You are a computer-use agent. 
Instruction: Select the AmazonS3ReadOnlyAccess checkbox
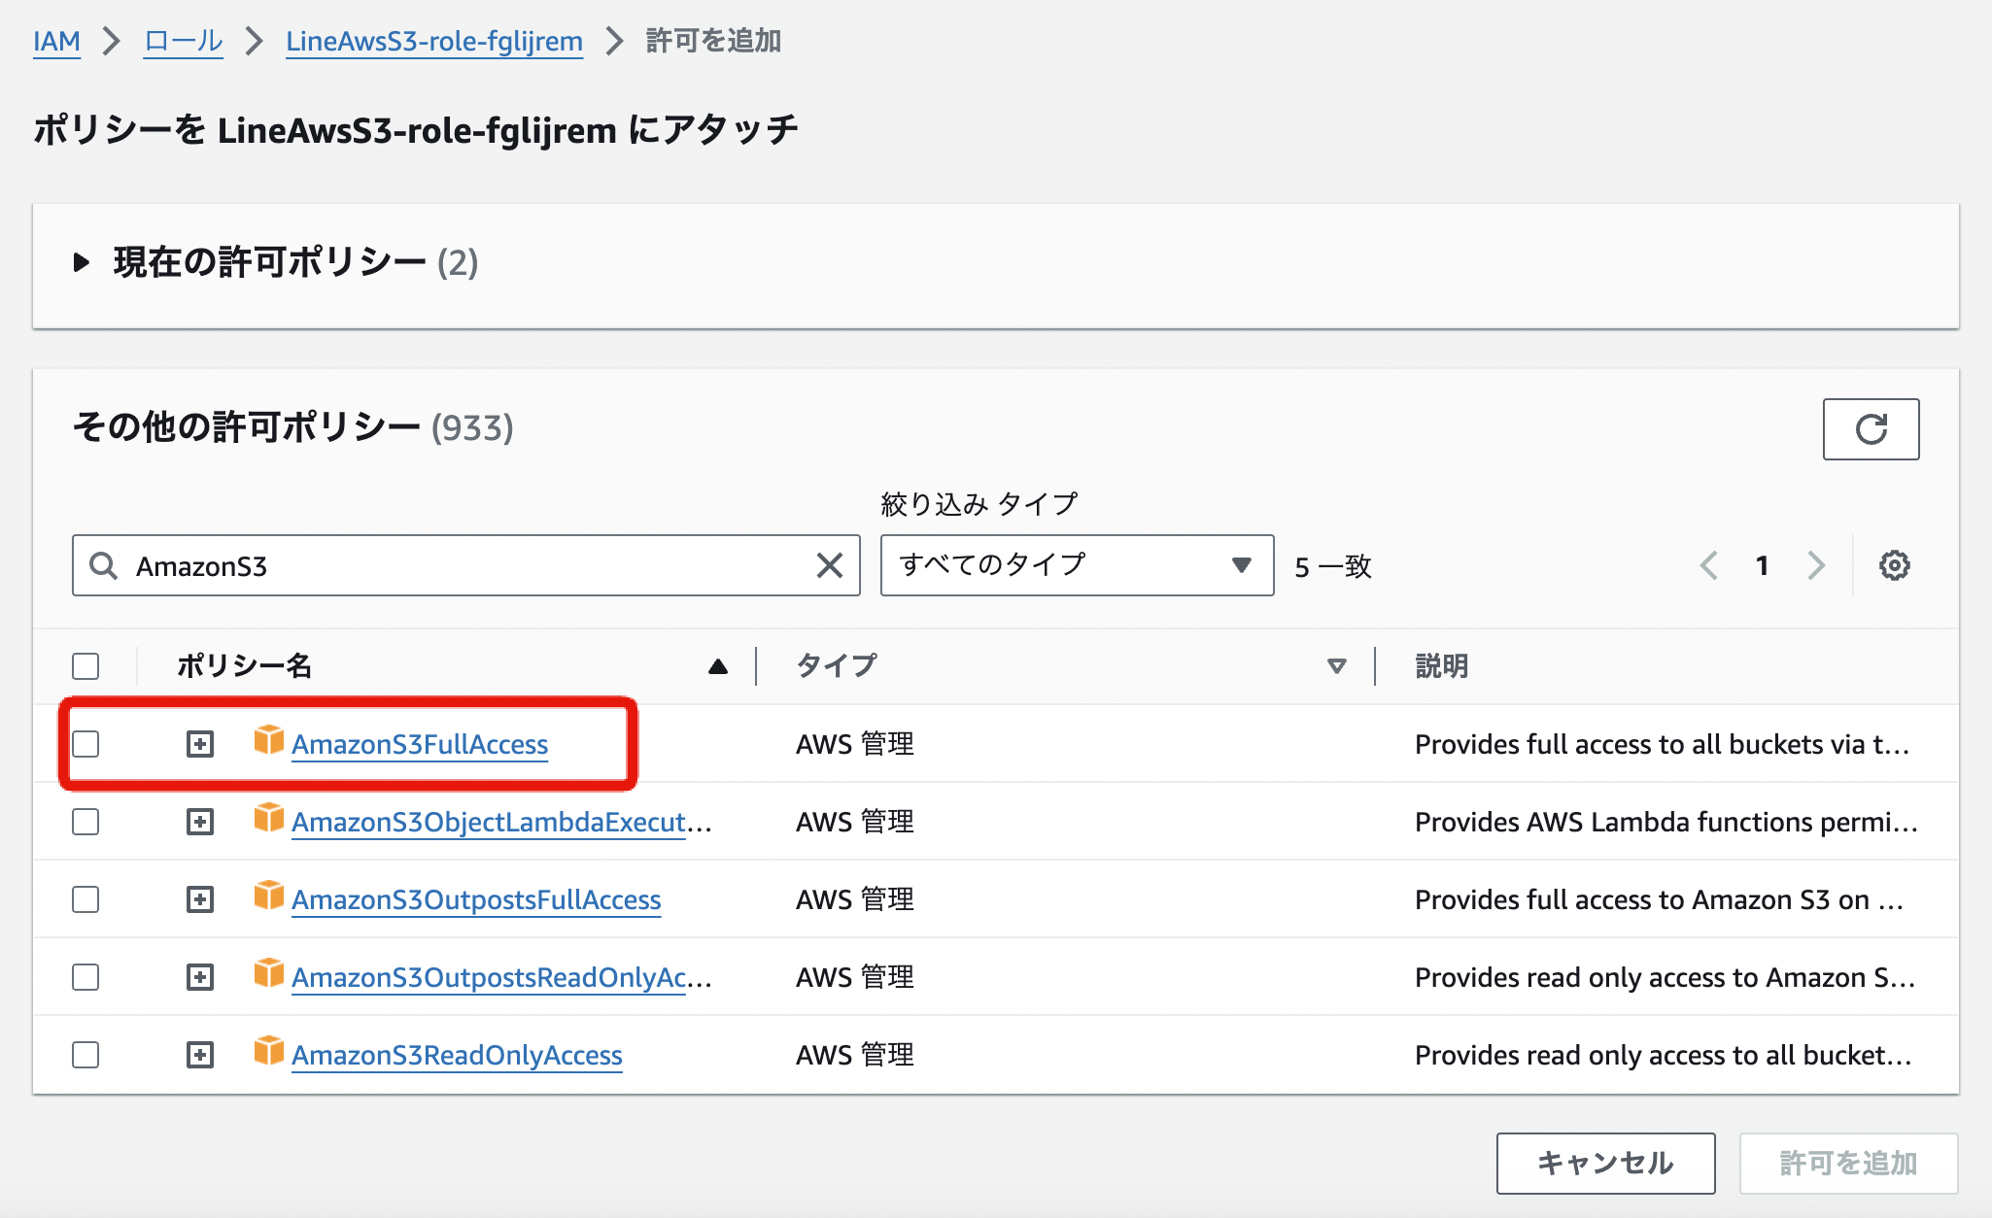tap(86, 1055)
